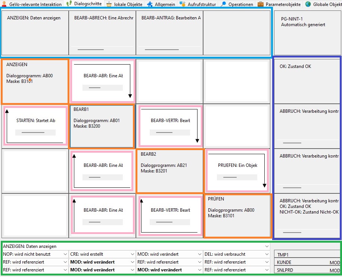
Task: Click the puzzle piece icon for Allgemein
Action: click(x=150, y=4)
